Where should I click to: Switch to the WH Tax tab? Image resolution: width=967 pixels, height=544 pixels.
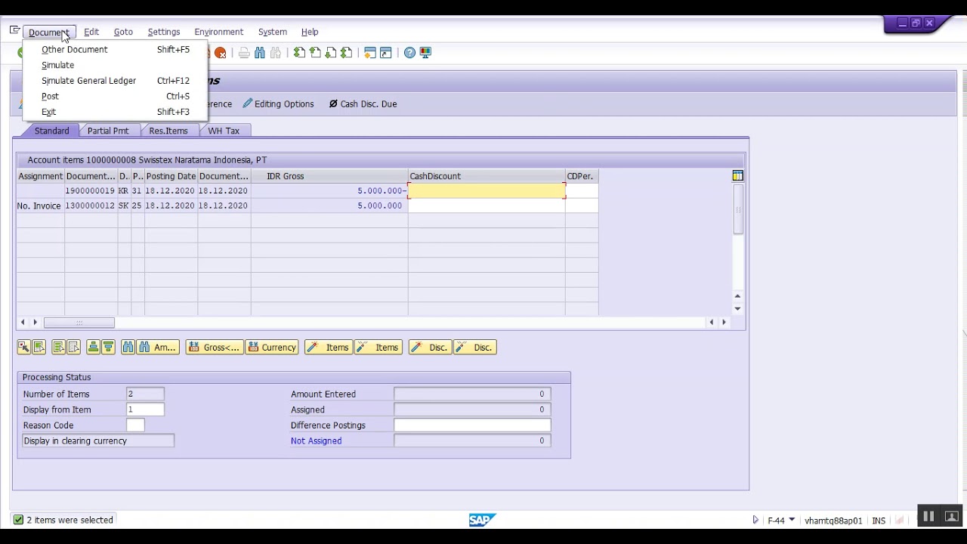224,131
